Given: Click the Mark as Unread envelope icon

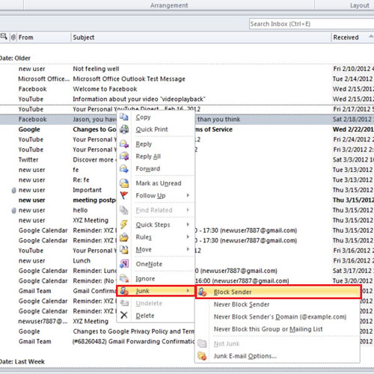Looking at the screenshot, I should click(x=124, y=183).
